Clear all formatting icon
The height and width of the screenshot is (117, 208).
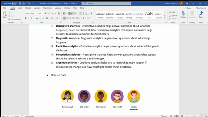click(59, 14)
